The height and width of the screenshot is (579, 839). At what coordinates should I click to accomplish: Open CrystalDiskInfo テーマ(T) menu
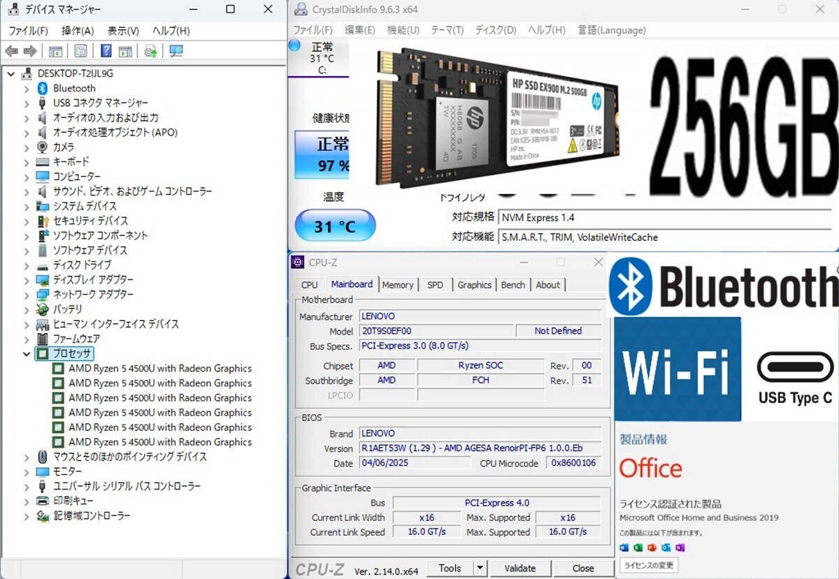[x=447, y=30]
